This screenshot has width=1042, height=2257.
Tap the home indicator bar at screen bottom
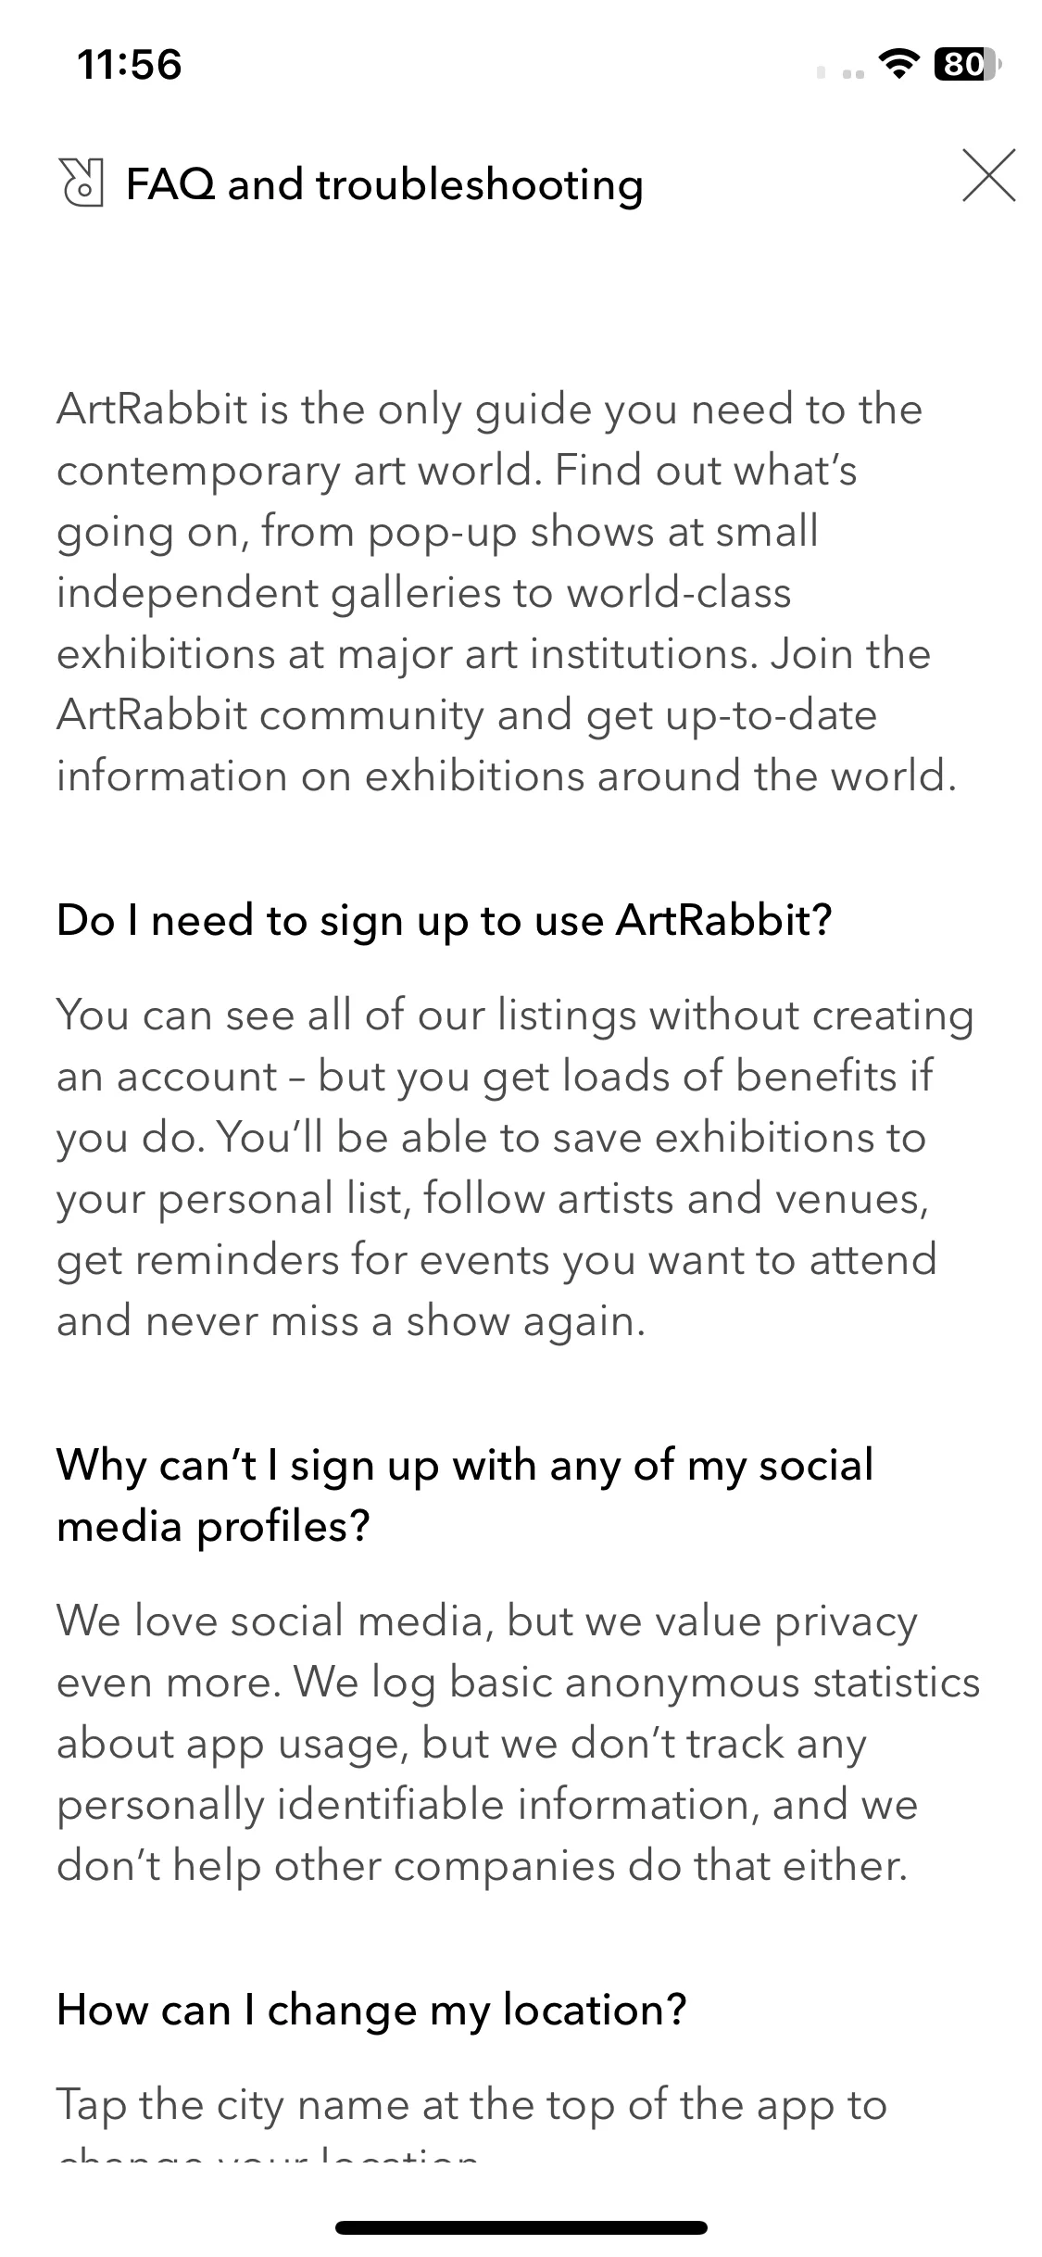tap(521, 2226)
